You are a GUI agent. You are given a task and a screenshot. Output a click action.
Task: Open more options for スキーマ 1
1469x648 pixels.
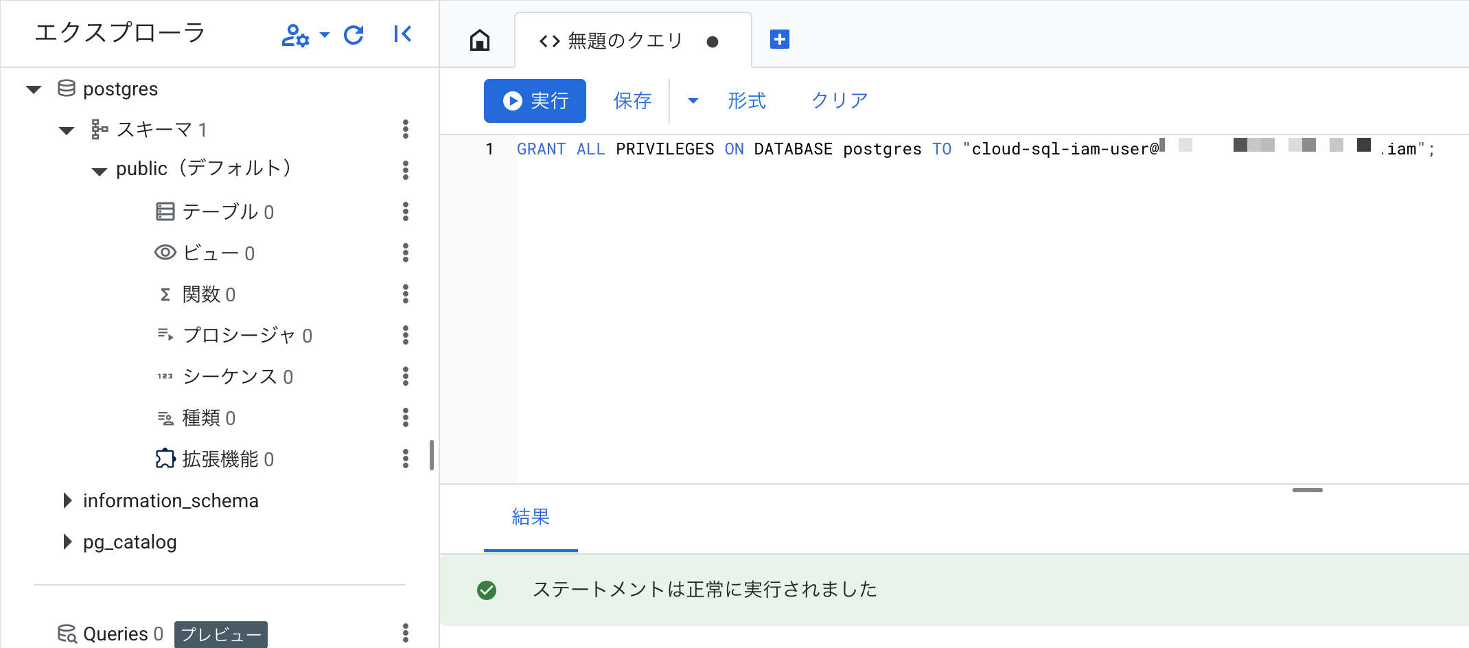[x=406, y=129]
